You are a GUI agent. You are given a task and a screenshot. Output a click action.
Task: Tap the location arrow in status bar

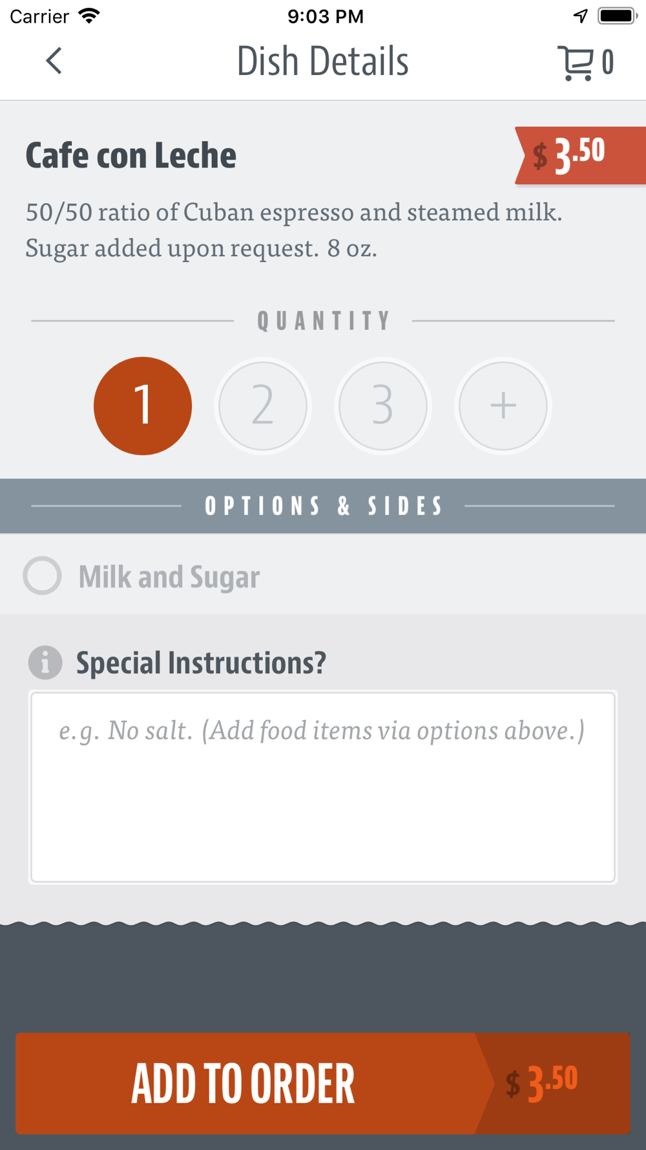[x=581, y=16]
